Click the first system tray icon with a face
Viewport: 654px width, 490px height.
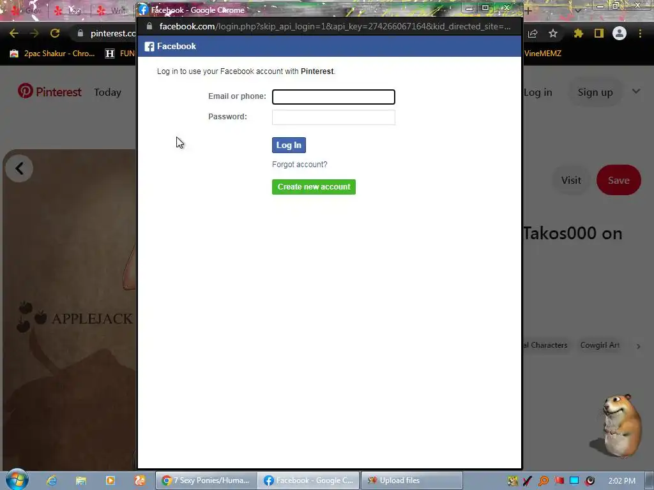tap(513, 481)
